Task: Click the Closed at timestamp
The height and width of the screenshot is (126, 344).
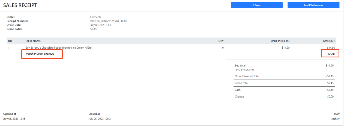Action: 100,119
